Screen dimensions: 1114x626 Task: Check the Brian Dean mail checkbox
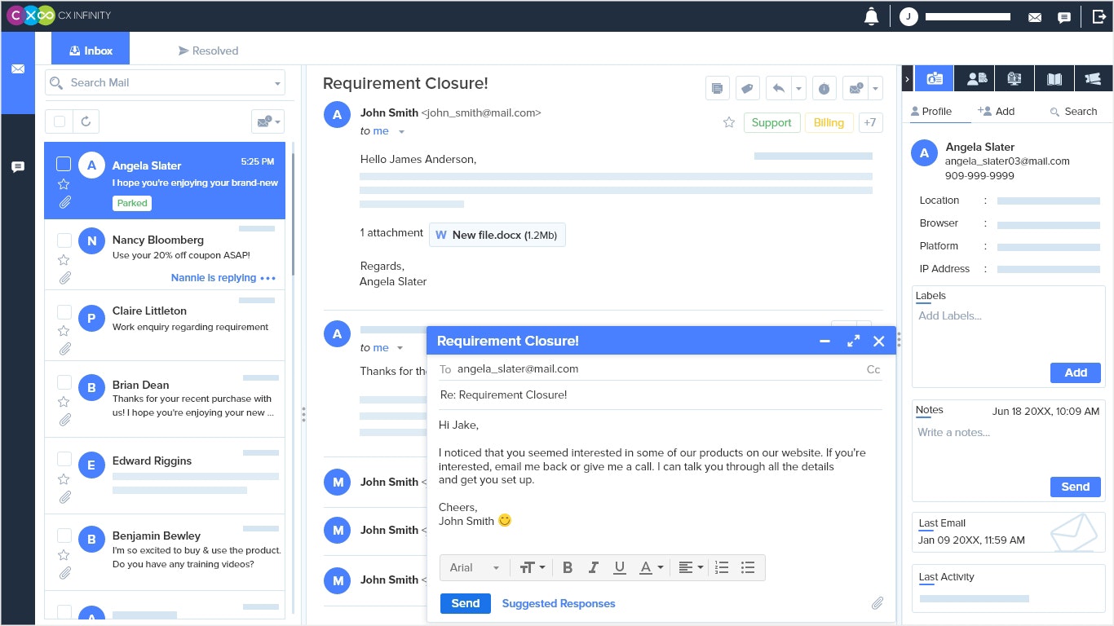[64, 381]
